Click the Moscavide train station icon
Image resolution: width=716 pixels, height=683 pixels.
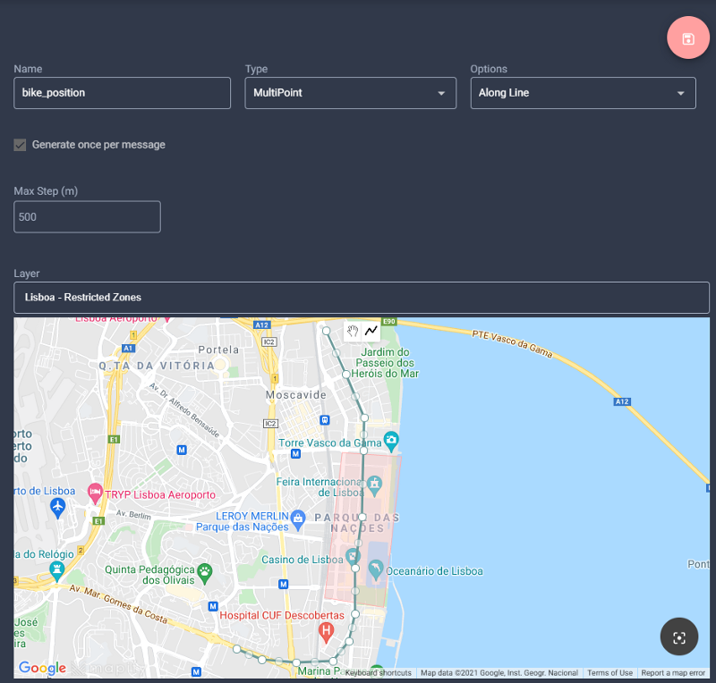click(x=325, y=420)
